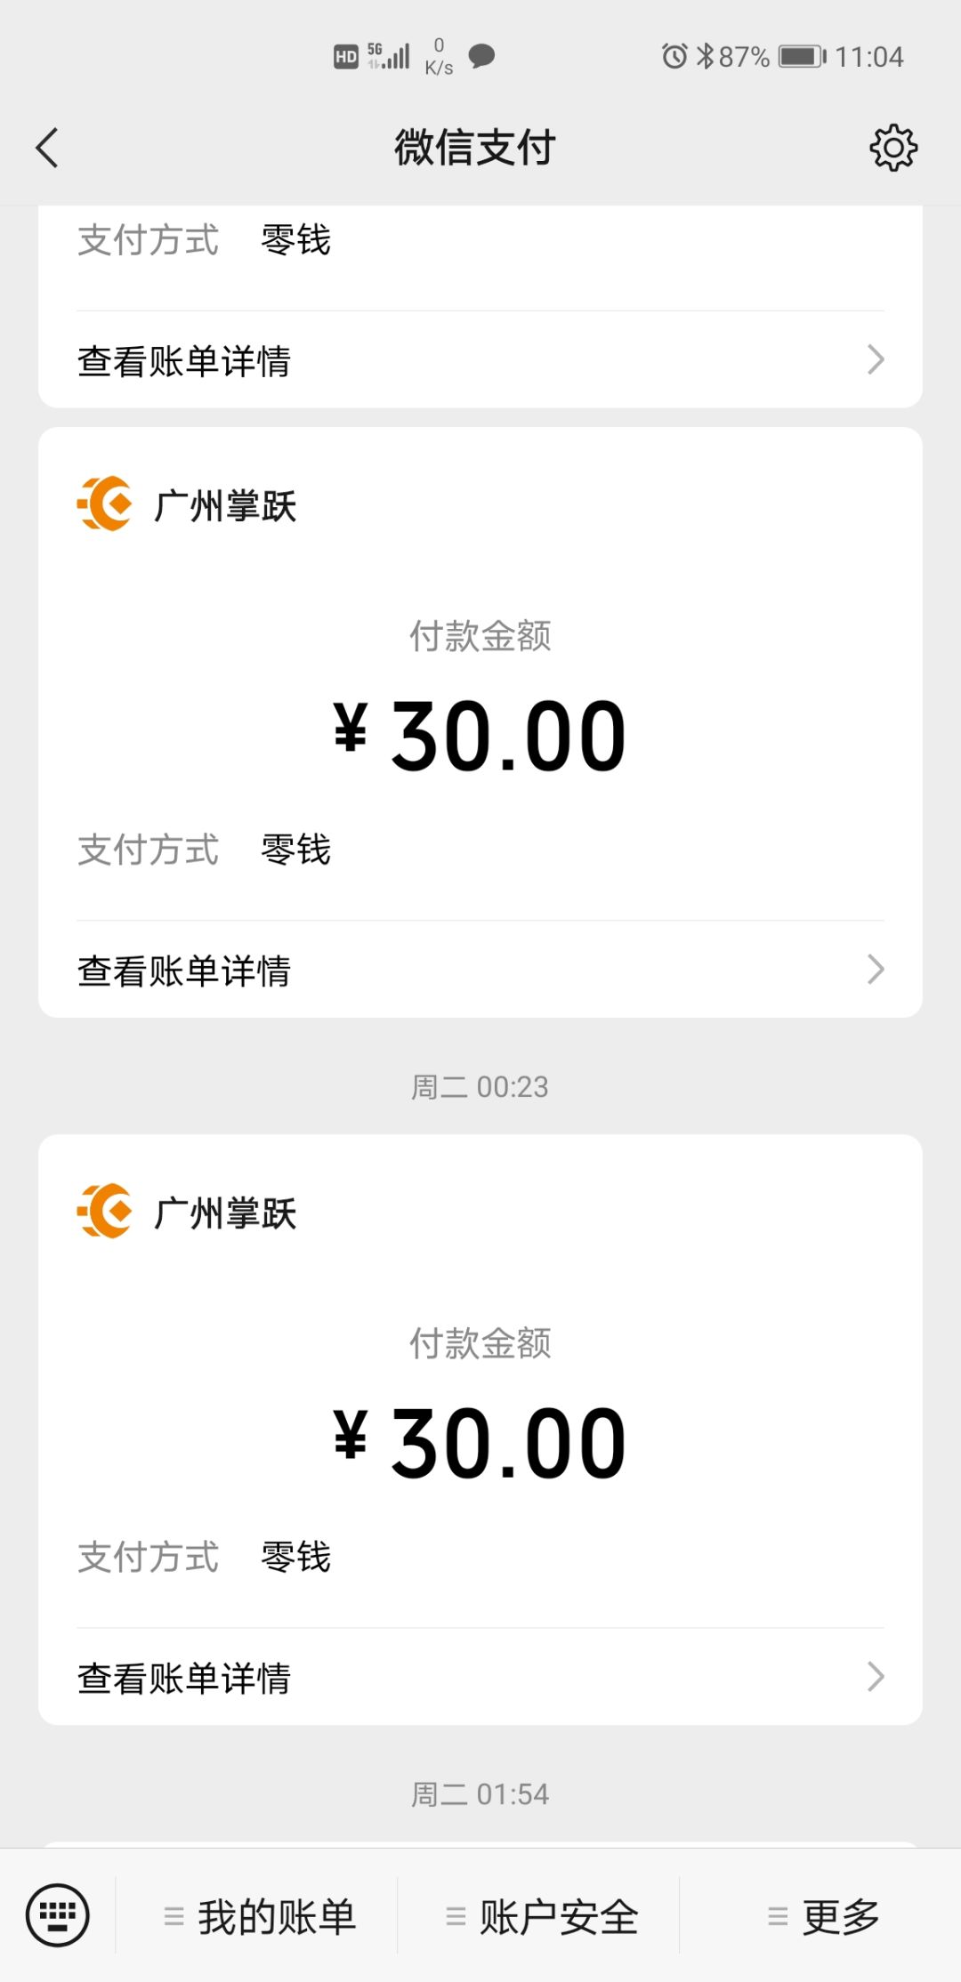961x1982 pixels.
Task: Tap the 周二 00:23 timestamp label
Action: pyautogui.click(x=480, y=1086)
